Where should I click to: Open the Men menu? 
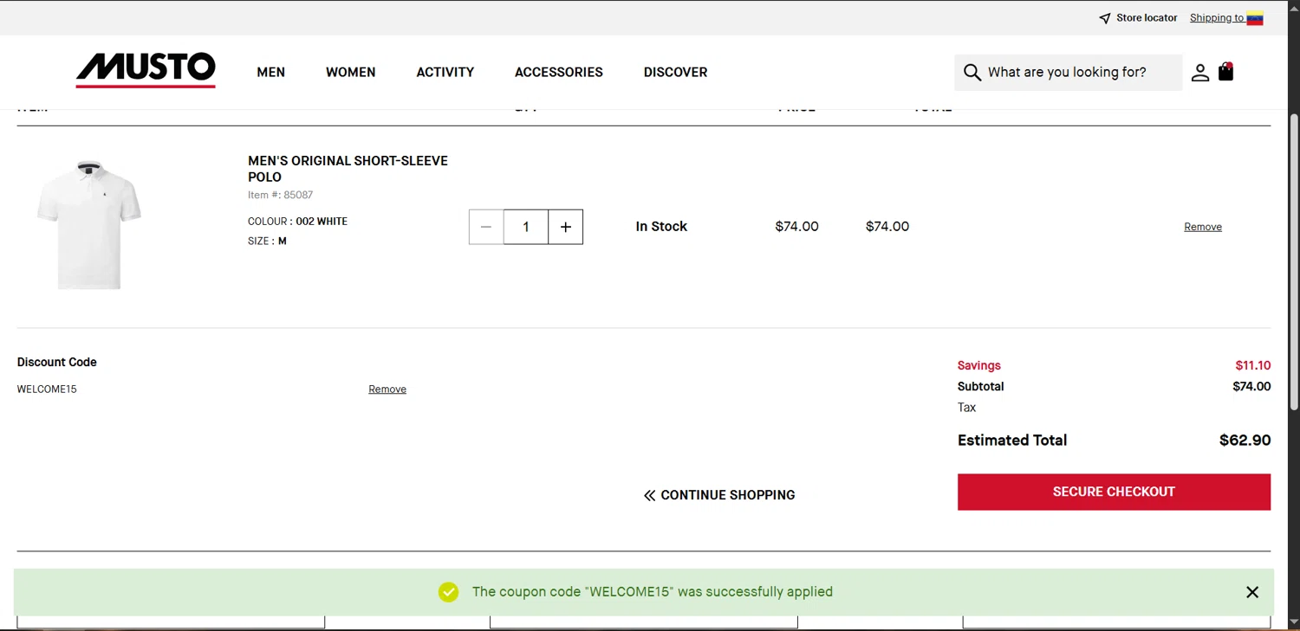coord(271,73)
